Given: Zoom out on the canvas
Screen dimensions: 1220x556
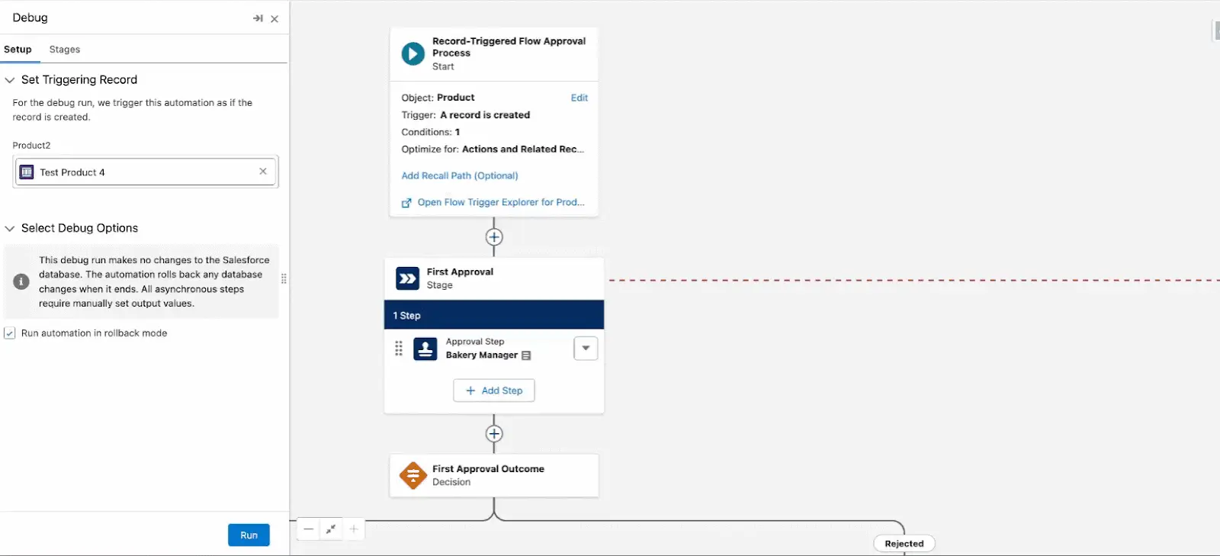Looking at the screenshot, I should [x=308, y=529].
